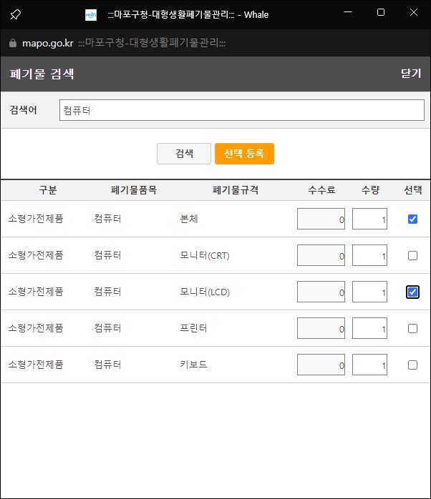Viewport: 431px width, 499px height.
Task: Check the 키보드 row checkbox
Action: tap(412, 365)
